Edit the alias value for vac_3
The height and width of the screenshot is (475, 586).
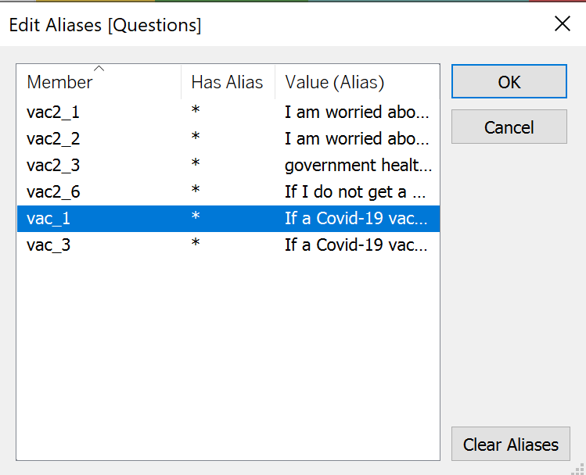(357, 245)
